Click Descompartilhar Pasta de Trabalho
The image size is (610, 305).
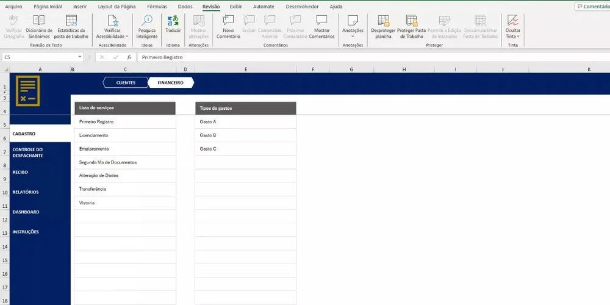481,27
